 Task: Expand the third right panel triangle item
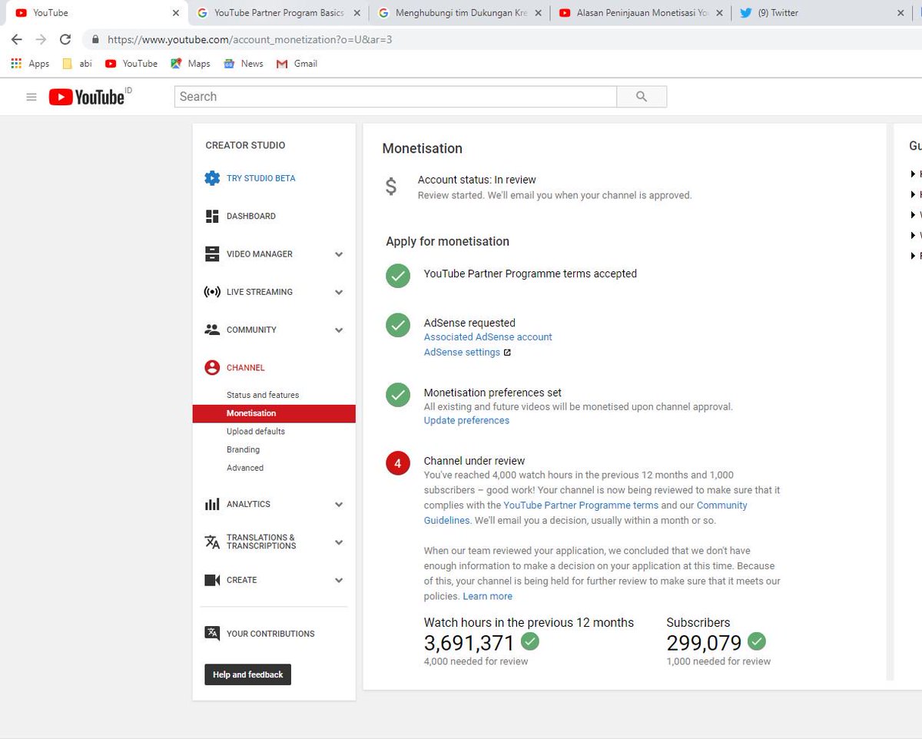pyautogui.click(x=914, y=215)
